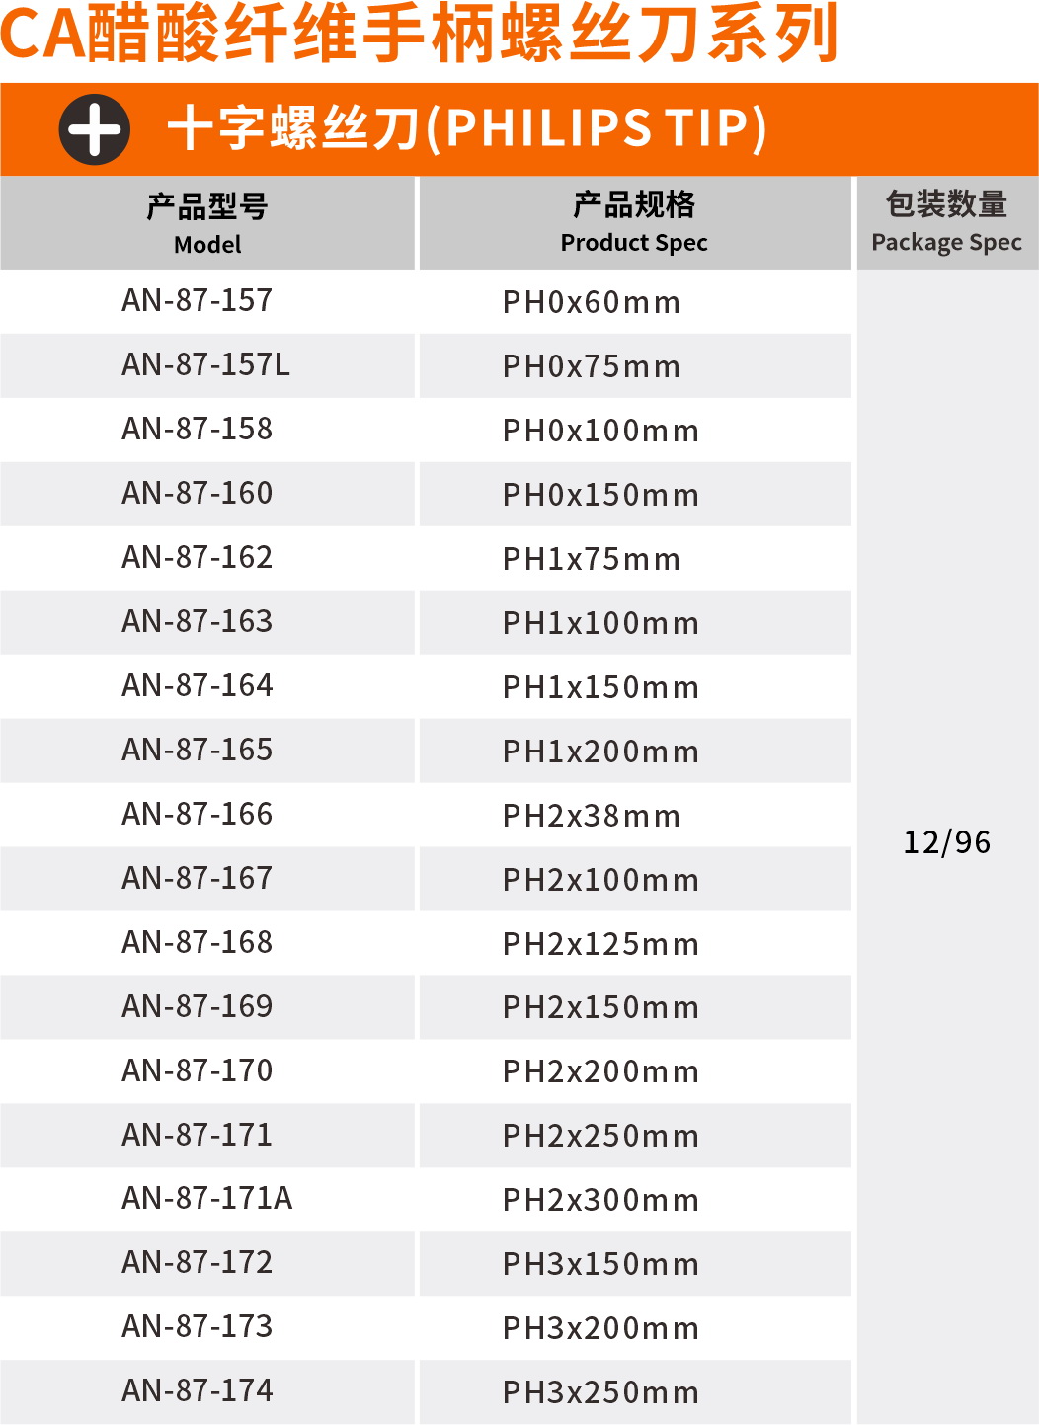1039x1425 pixels.
Task: Click the PH2x300mm specification
Action: click(x=600, y=1200)
